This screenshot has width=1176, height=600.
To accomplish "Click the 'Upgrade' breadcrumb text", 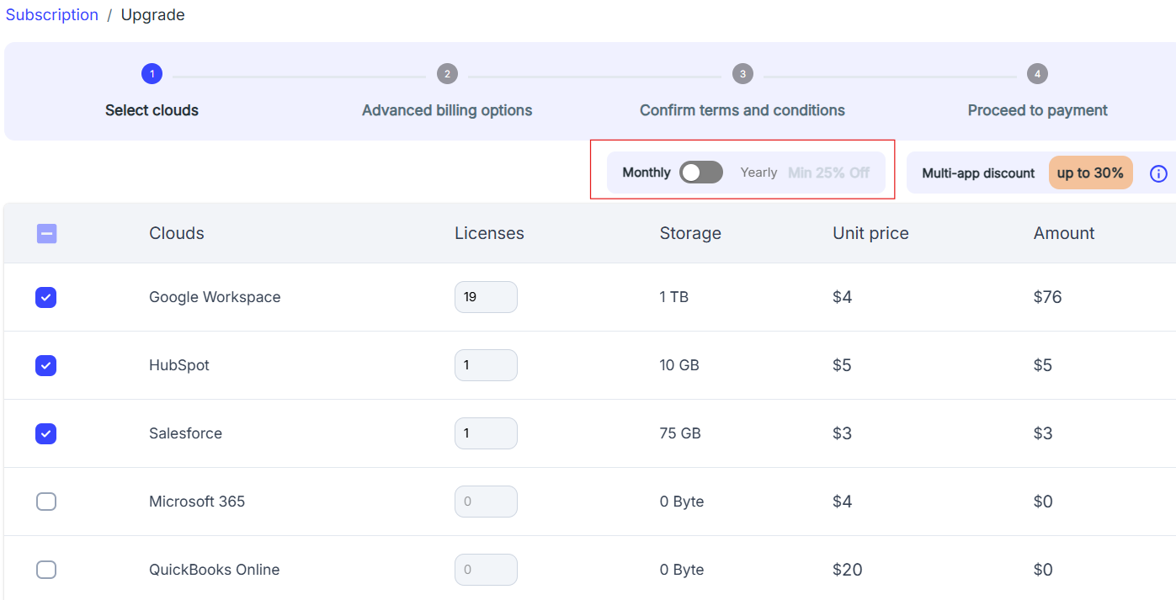I will (x=153, y=15).
